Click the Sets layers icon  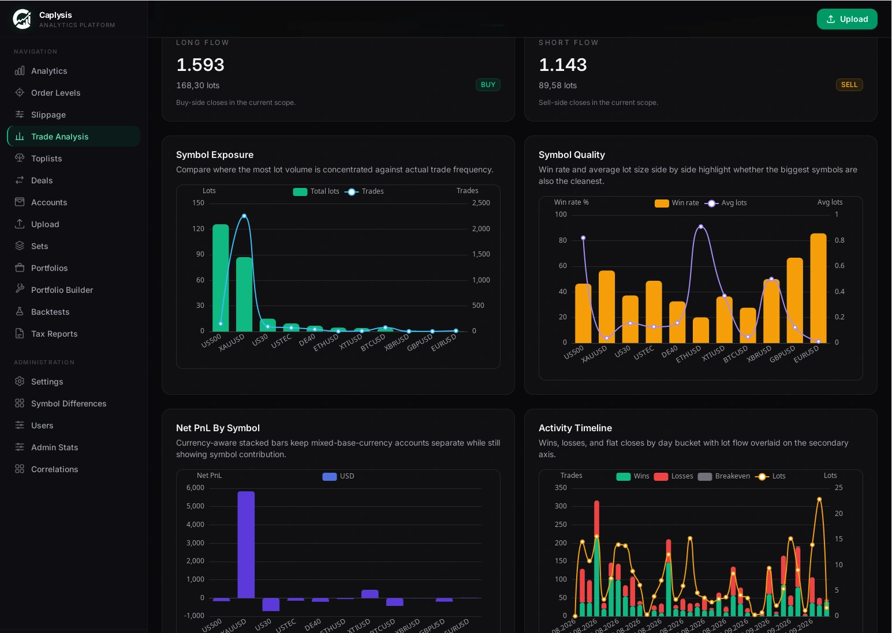pyautogui.click(x=20, y=246)
